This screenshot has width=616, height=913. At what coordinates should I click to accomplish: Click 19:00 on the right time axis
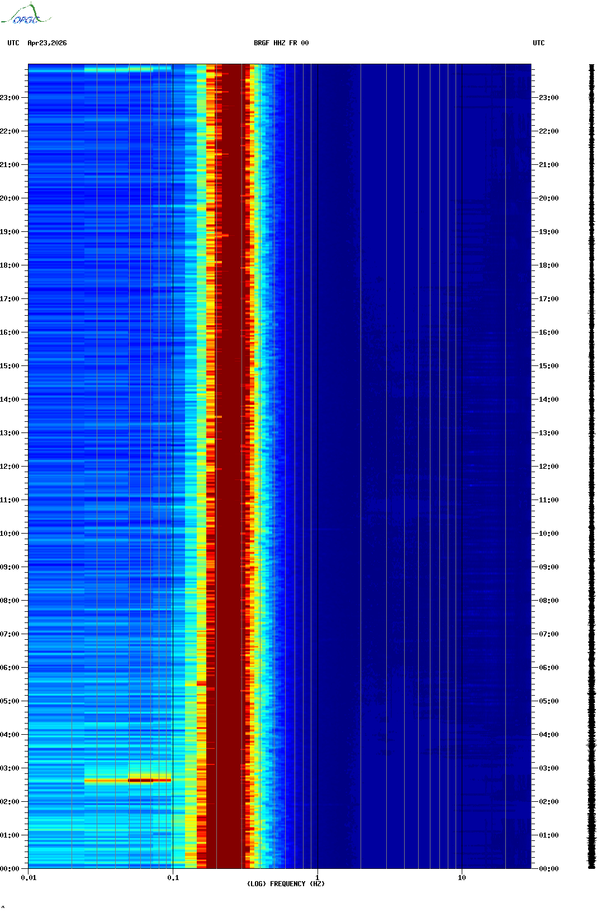(549, 232)
